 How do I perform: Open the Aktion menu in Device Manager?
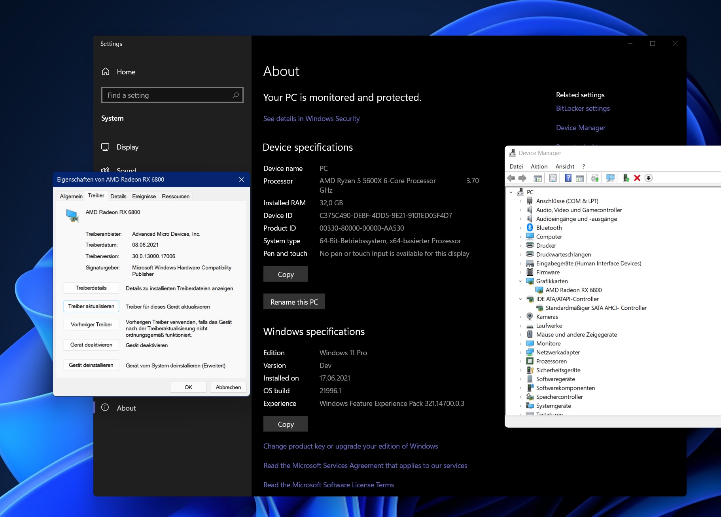[x=539, y=167]
